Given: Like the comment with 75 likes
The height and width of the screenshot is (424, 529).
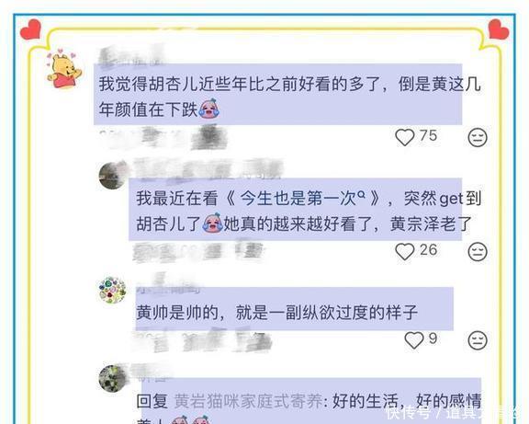Looking at the screenshot, I should point(404,137).
